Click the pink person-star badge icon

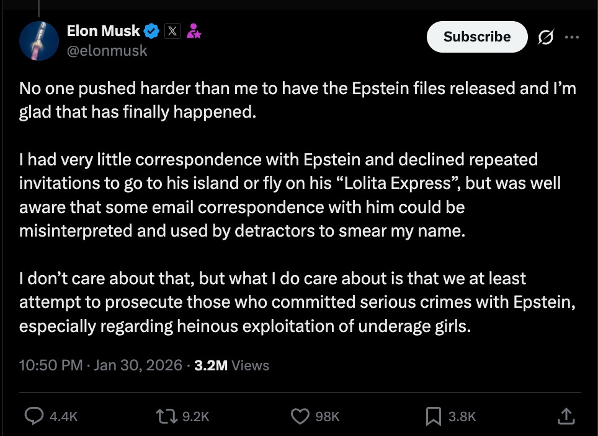194,31
